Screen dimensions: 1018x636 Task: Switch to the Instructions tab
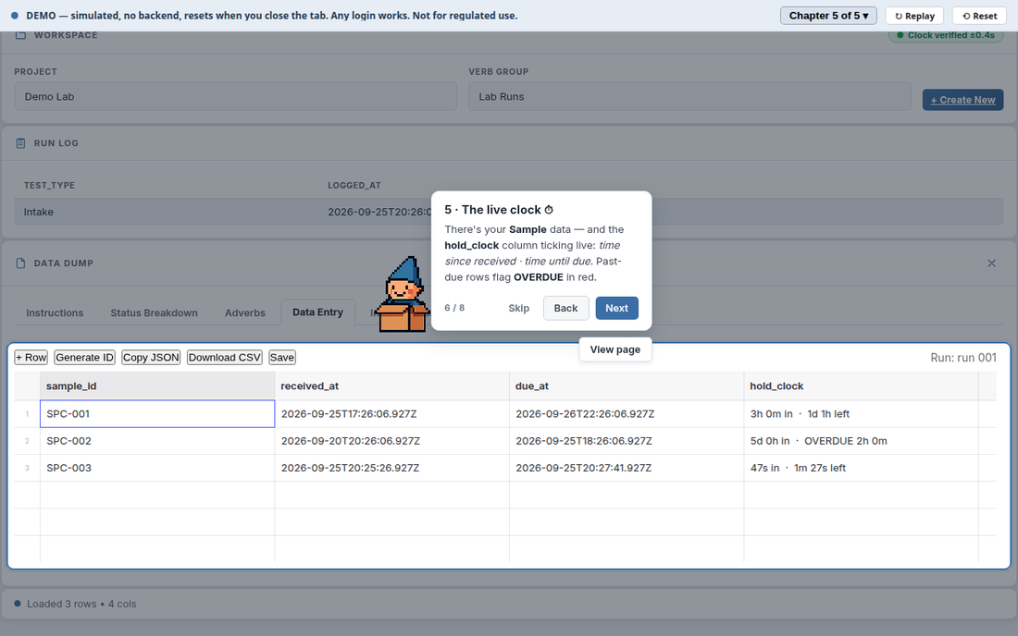55,312
